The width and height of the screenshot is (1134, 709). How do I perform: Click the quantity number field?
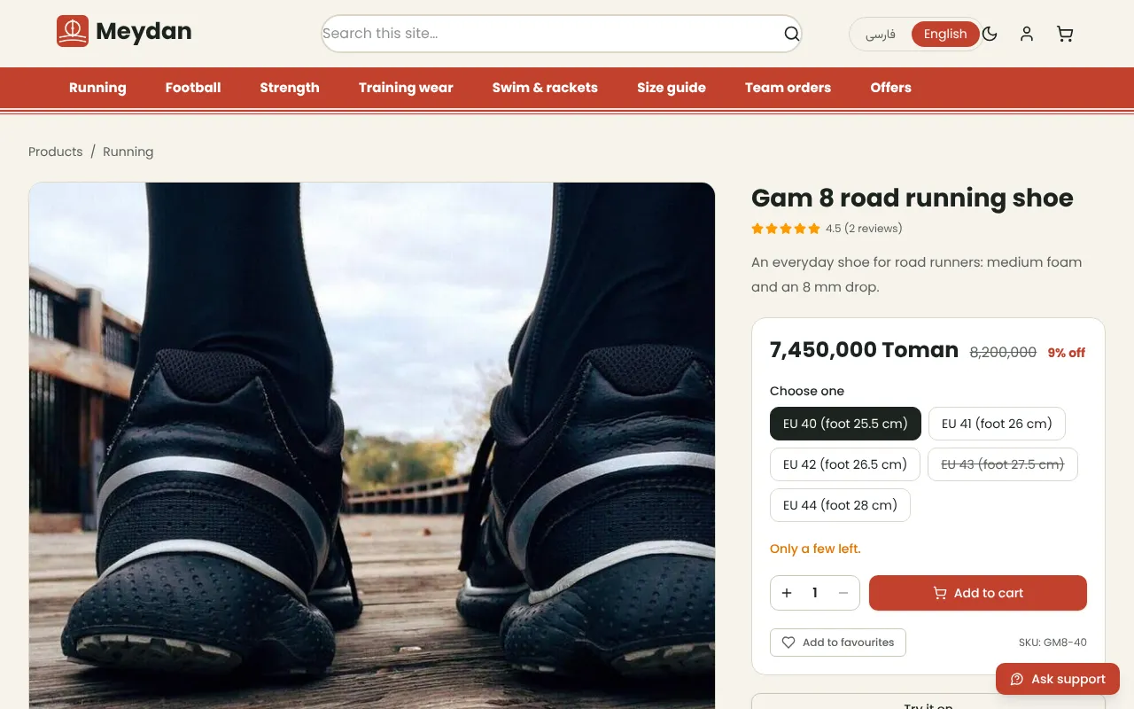(x=815, y=593)
